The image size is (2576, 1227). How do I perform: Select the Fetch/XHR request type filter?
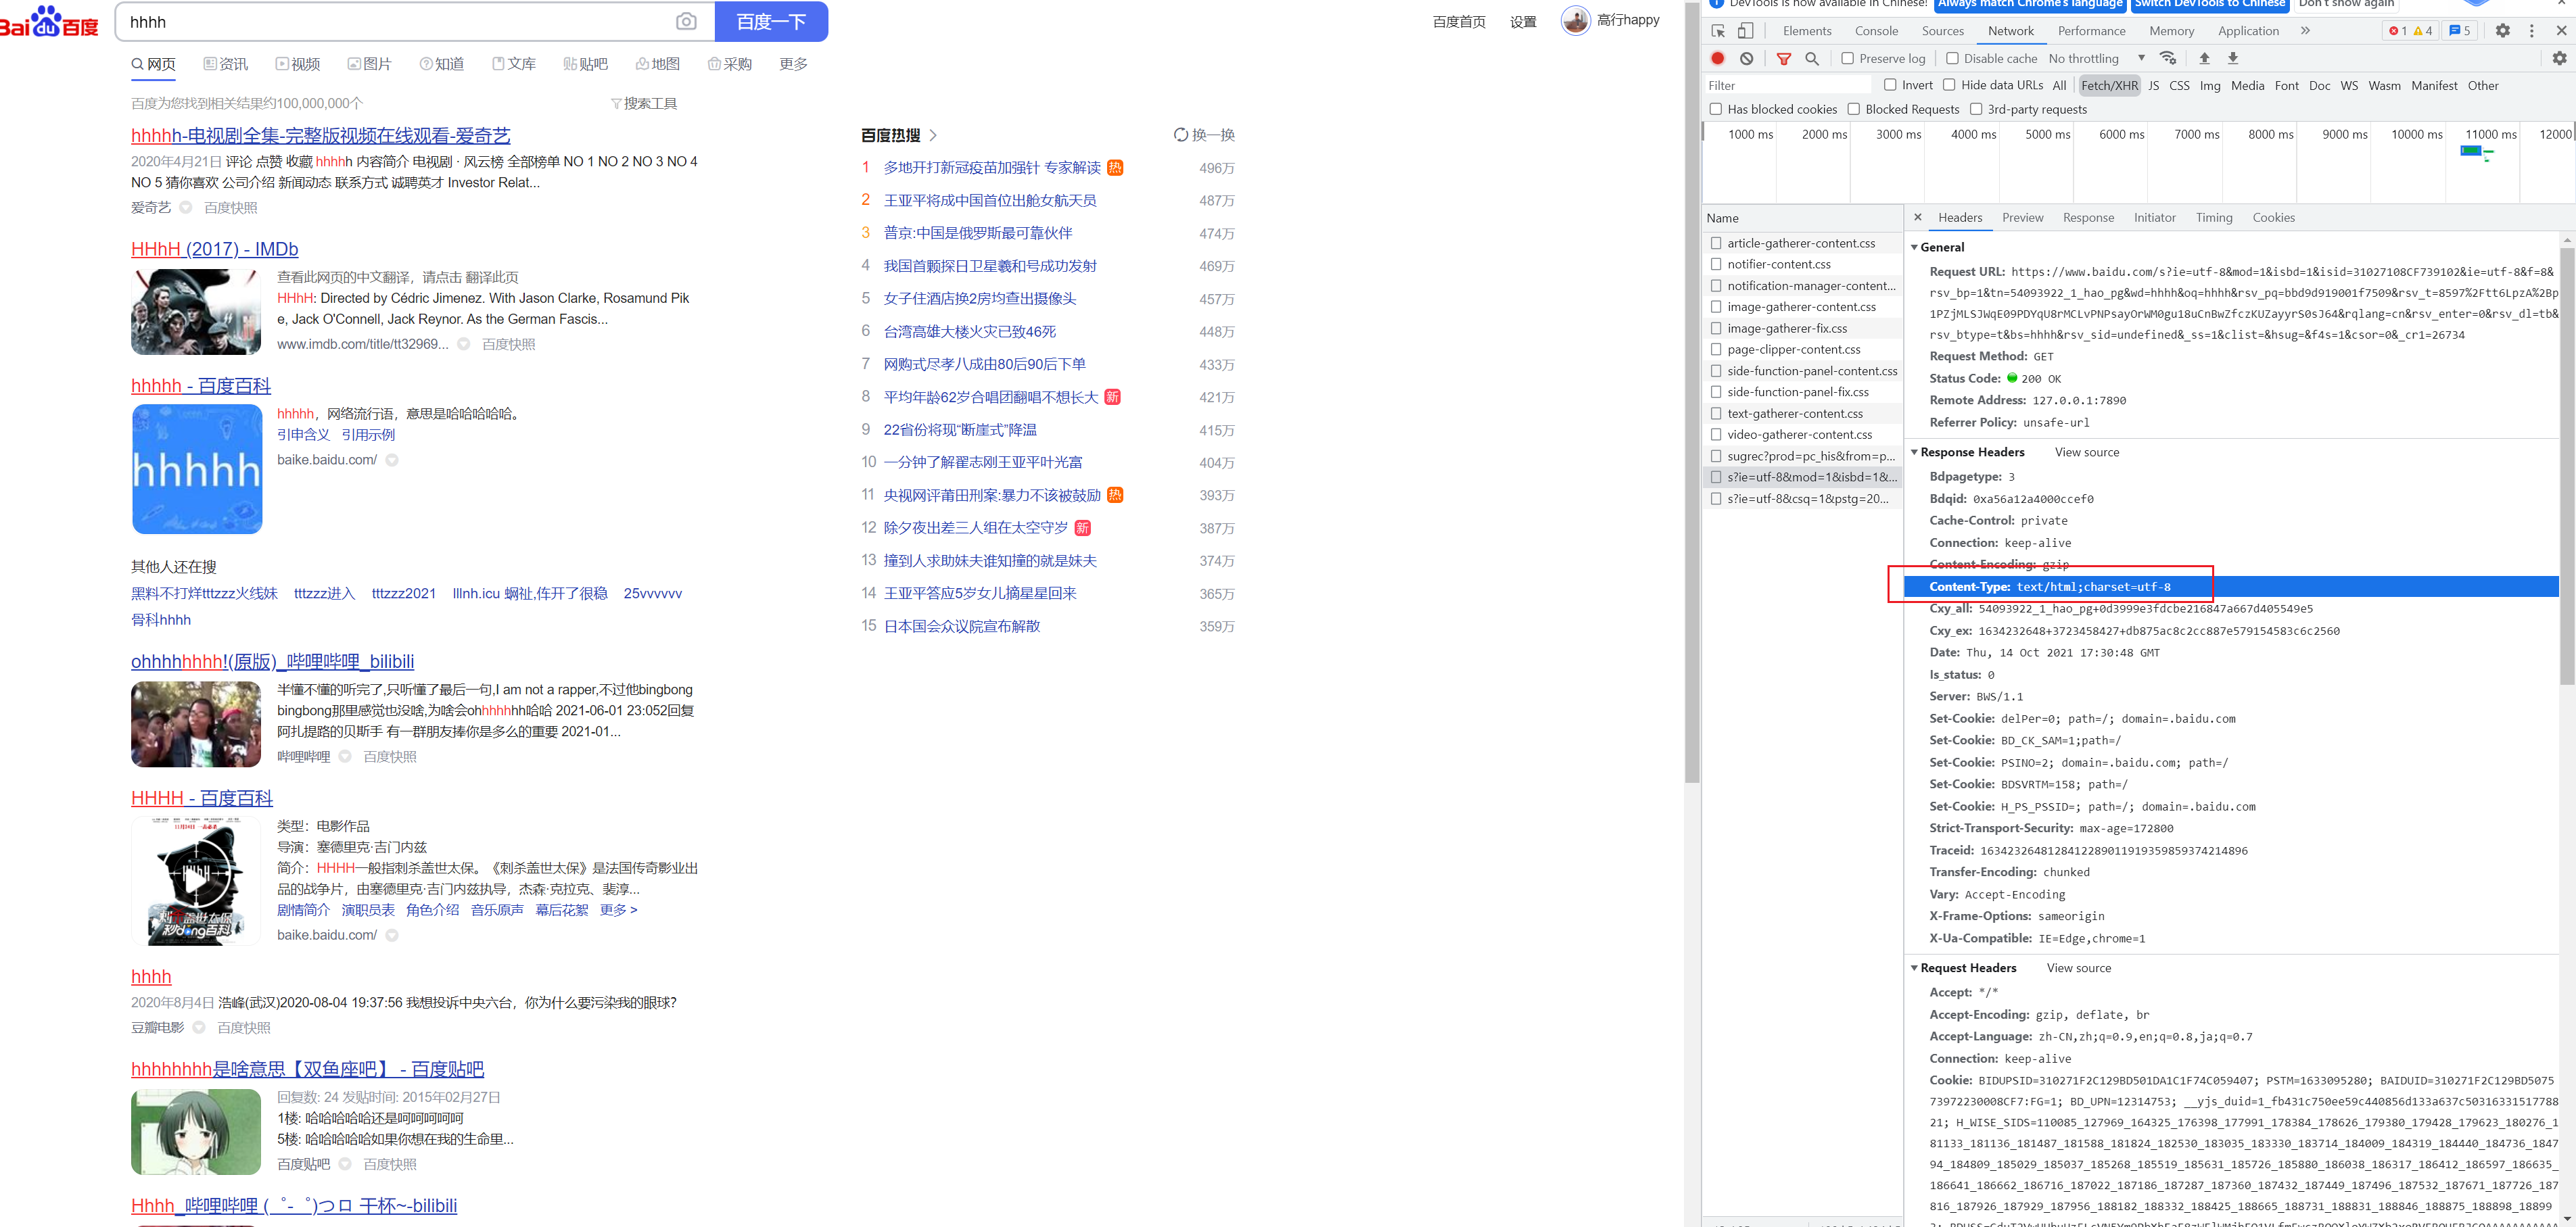coord(2109,85)
